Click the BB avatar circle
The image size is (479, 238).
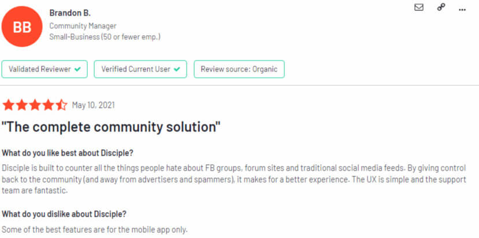[x=23, y=27]
